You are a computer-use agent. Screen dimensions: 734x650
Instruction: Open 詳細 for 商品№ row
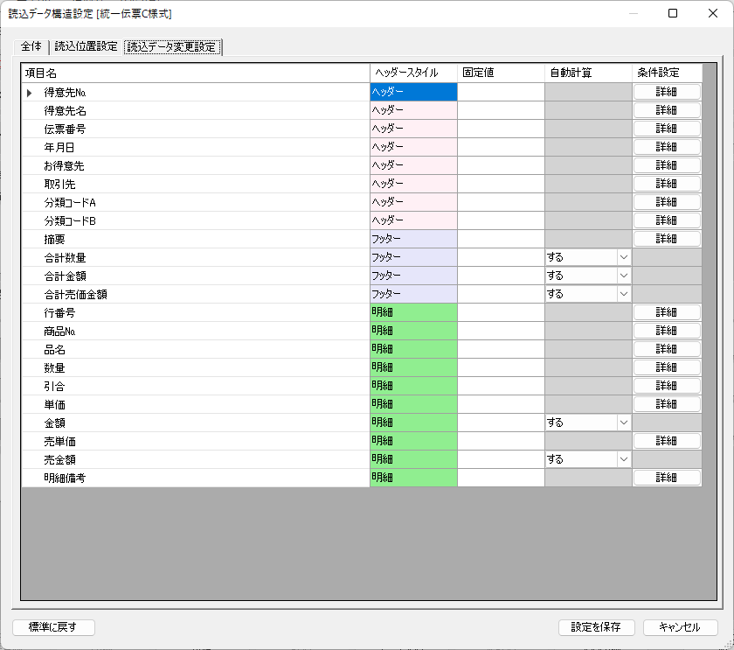coord(667,331)
